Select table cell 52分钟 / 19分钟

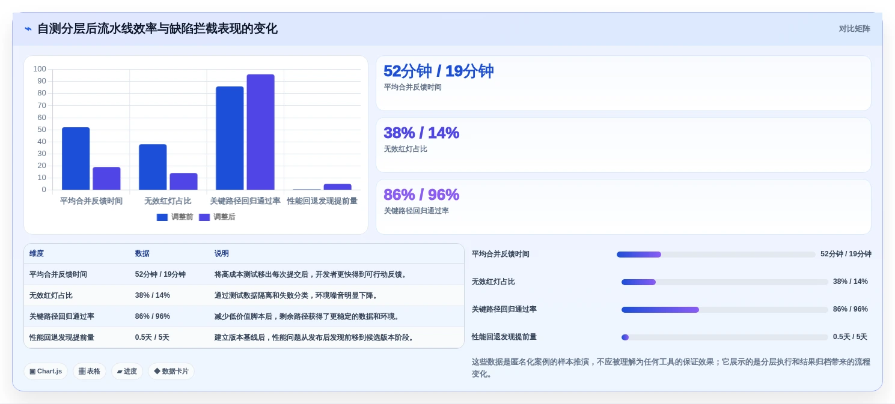[160, 274]
